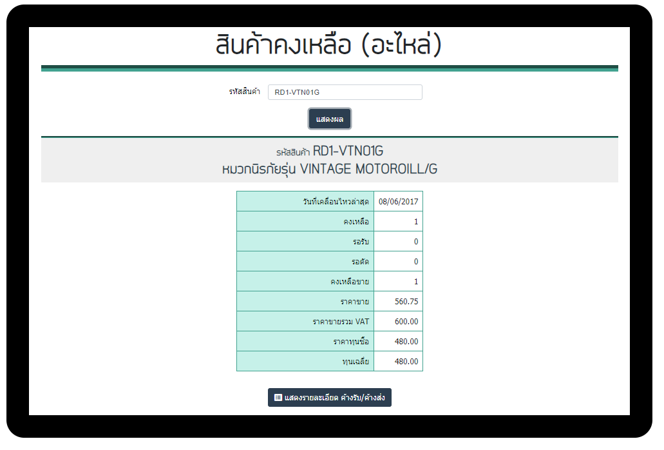Screen dimensions: 664x450
Task: Select the VINTAGE MOTOROILL/G product name heading
Action: [329, 170]
